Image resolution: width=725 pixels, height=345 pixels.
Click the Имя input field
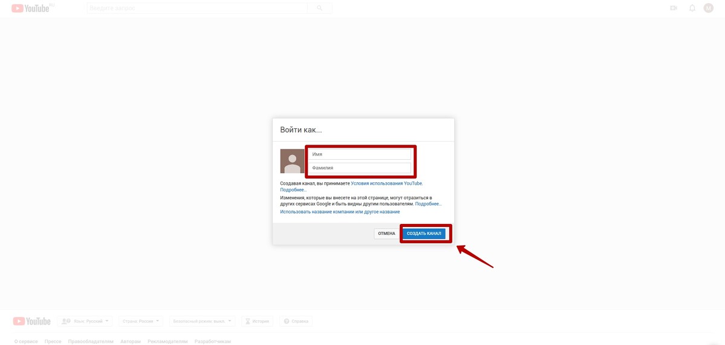(359, 154)
